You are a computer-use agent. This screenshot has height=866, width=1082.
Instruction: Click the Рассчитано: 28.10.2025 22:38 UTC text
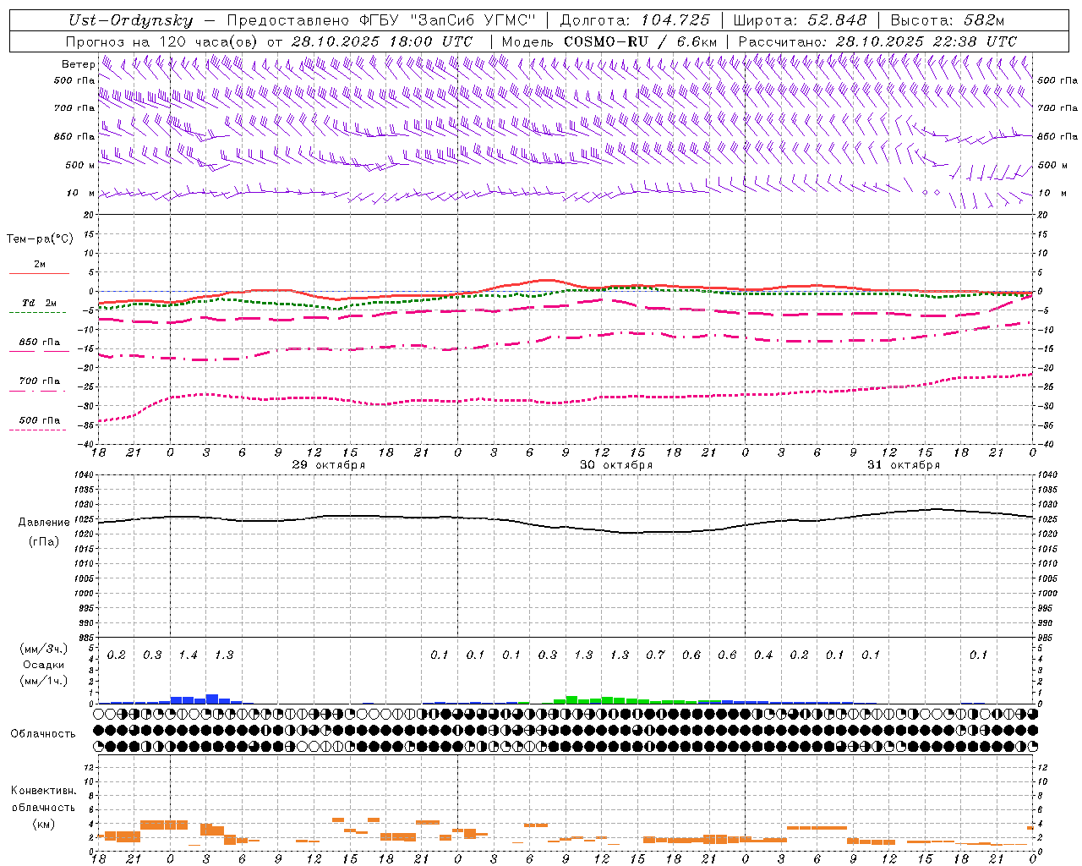(877, 41)
